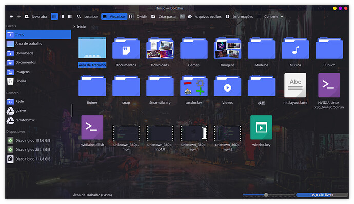Open the Localizar search tool
354x204 pixels.
(x=88, y=17)
